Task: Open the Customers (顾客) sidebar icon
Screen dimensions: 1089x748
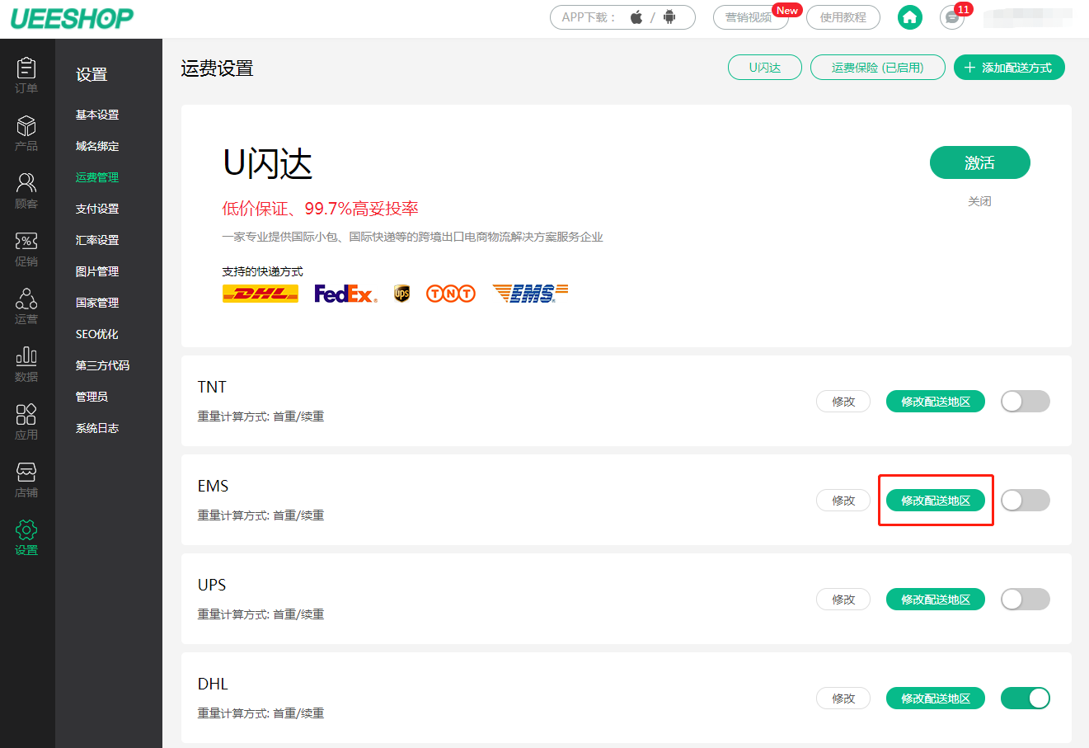Action: [x=26, y=191]
